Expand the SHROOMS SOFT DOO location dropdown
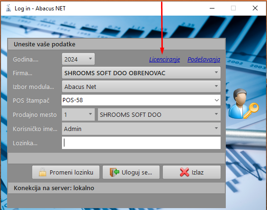 coord(159,114)
